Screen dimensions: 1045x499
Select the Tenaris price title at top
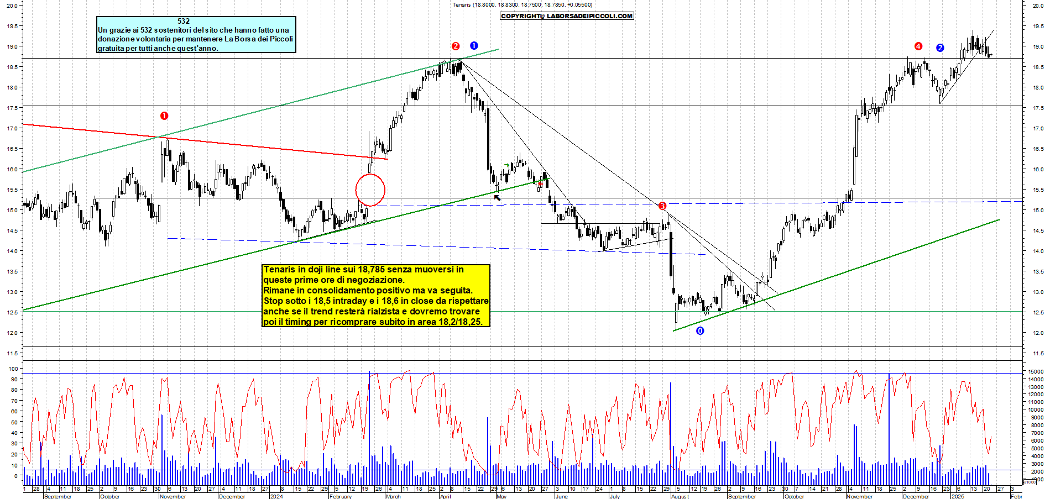522,4
